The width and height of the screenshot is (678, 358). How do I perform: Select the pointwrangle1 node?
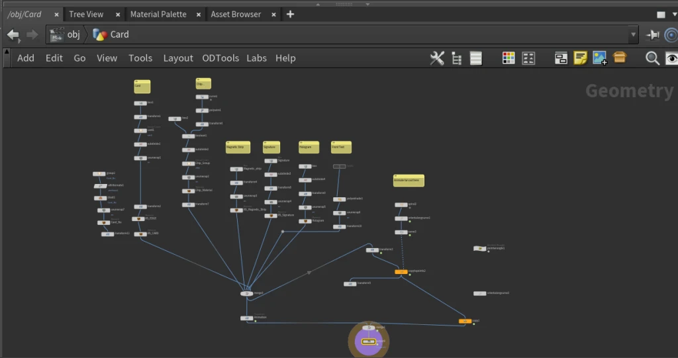point(479,249)
